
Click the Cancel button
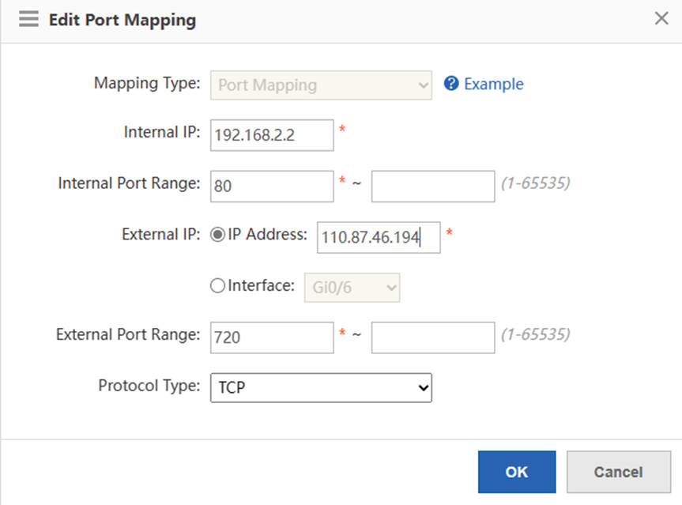(619, 472)
